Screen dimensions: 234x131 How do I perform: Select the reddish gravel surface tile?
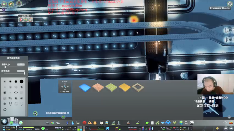[98, 88]
